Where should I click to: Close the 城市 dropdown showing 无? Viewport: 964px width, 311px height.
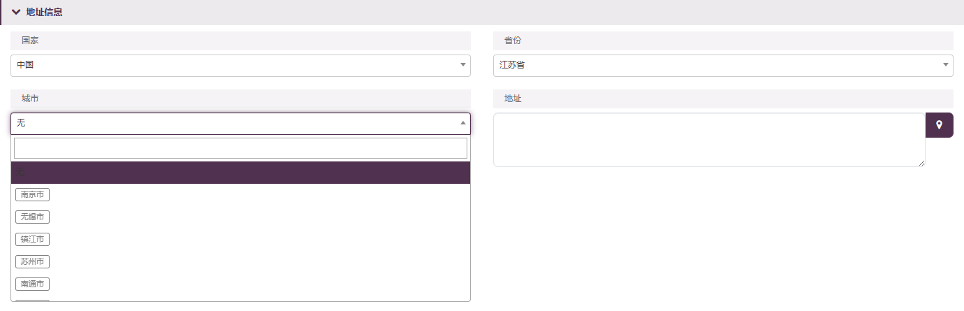[240, 123]
